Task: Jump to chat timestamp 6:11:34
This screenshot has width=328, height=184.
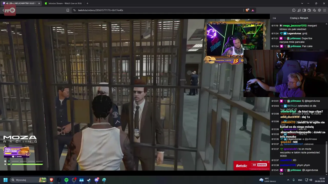Action: pyautogui.click(x=275, y=46)
